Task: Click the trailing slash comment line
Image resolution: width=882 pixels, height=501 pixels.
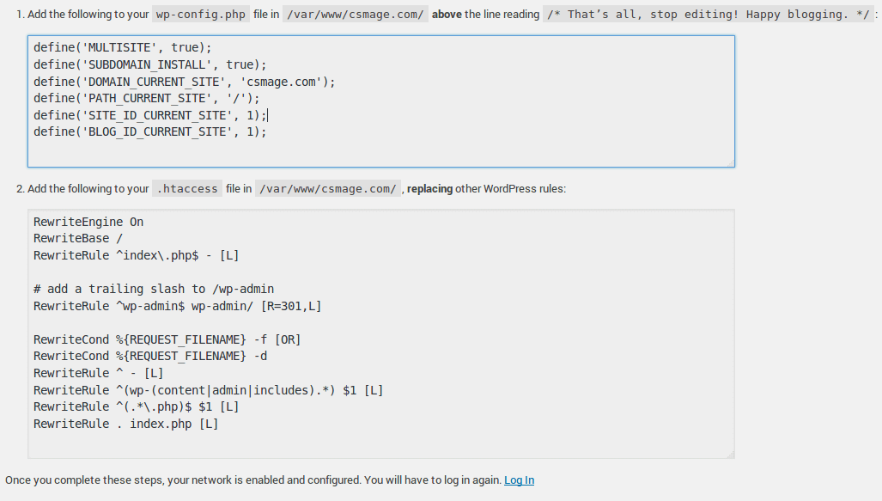Action: tap(154, 289)
